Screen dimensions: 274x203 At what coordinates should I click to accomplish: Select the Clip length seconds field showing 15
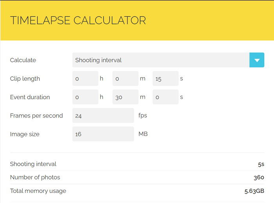(166, 78)
